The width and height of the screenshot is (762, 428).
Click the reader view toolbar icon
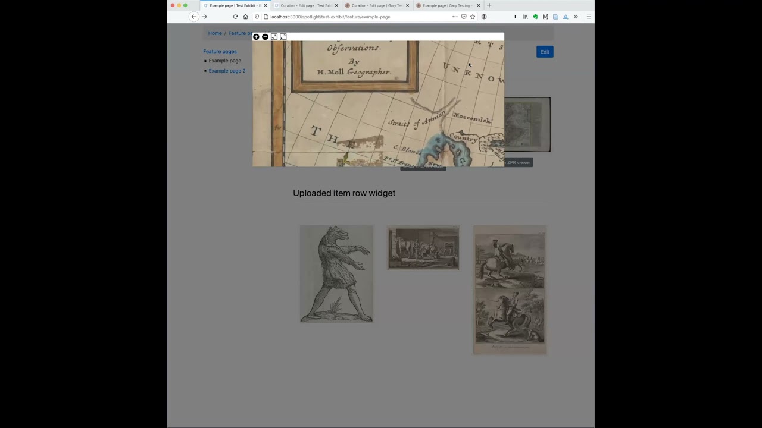(555, 17)
